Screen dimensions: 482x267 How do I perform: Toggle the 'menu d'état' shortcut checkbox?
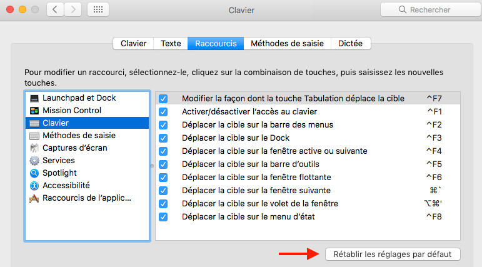click(x=163, y=217)
